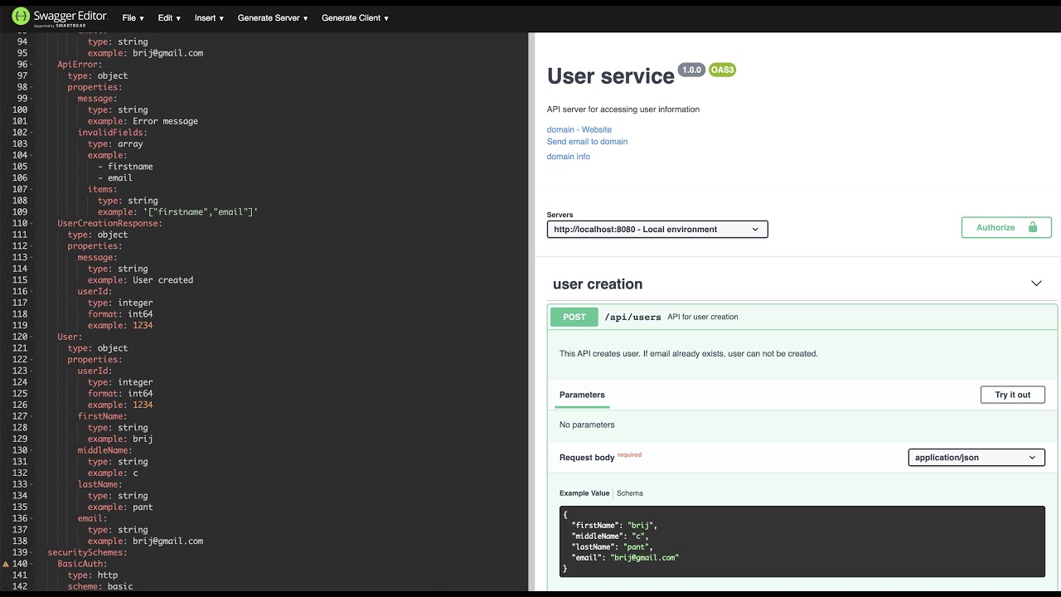Fold the firstName block at line 127
Image resolution: width=1061 pixels, height=597 pixels.
(31, 416)
